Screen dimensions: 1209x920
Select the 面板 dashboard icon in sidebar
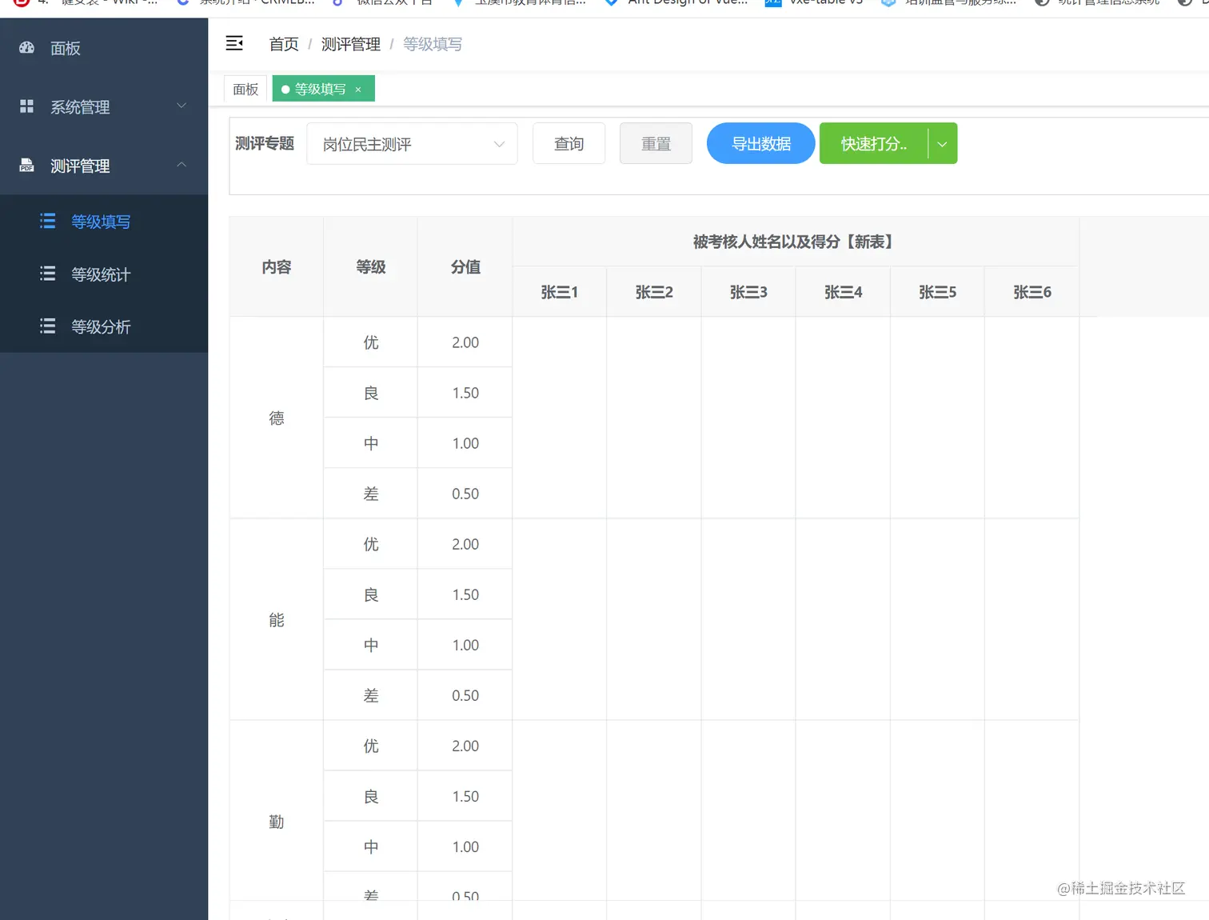26,48
